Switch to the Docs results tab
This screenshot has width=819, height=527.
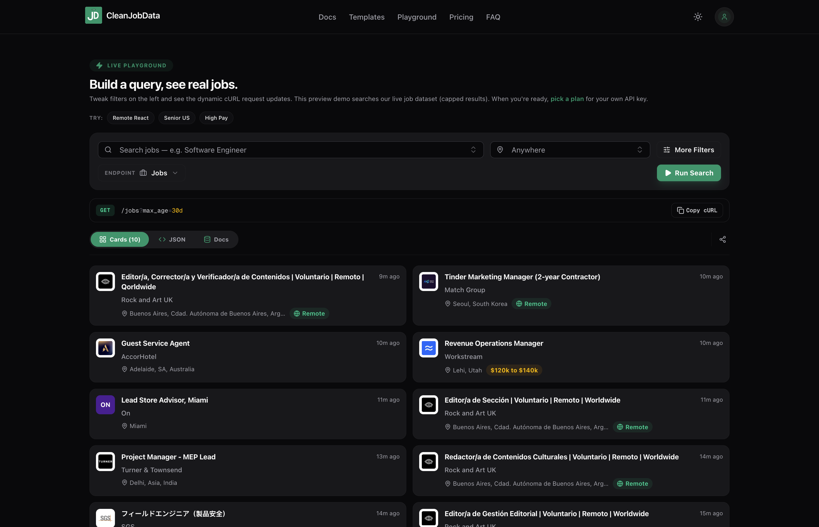(216, 239)
